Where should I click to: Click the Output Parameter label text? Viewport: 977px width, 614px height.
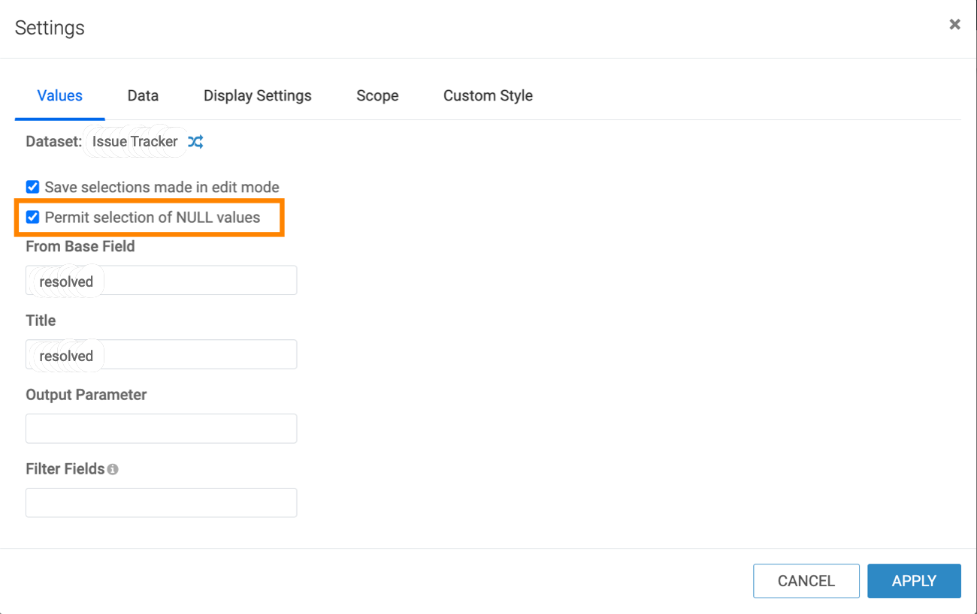86,395
